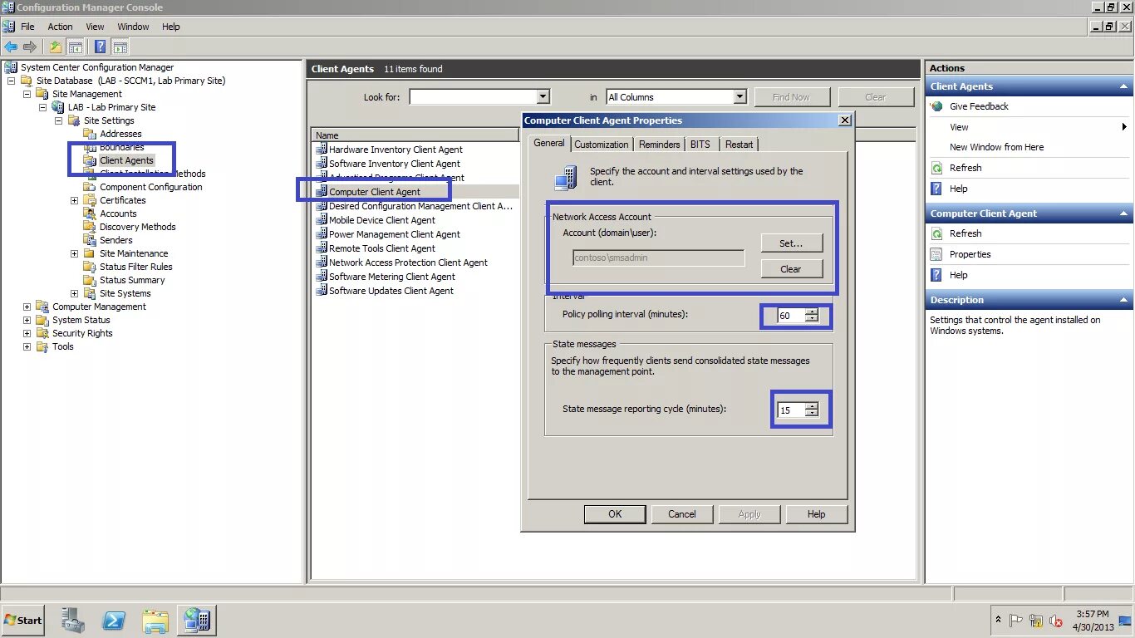The width and height of the screenshot is (1135, 638).
Task: Click into the Look for text field
Action: click(474, 97)
